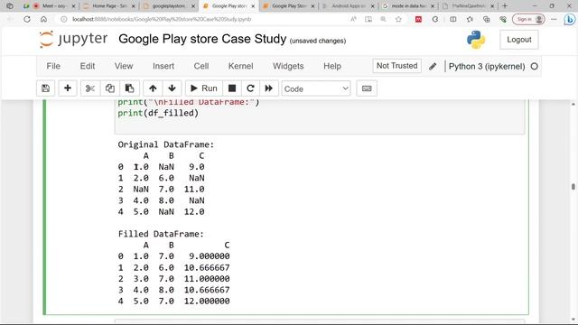Close the Home Page browser tab
This screenshot has width=578, height=325.
[133, 6]
